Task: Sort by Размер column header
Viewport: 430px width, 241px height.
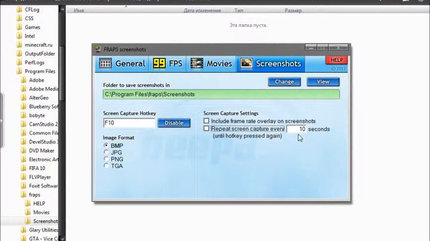Action: [x=293, y=11]
